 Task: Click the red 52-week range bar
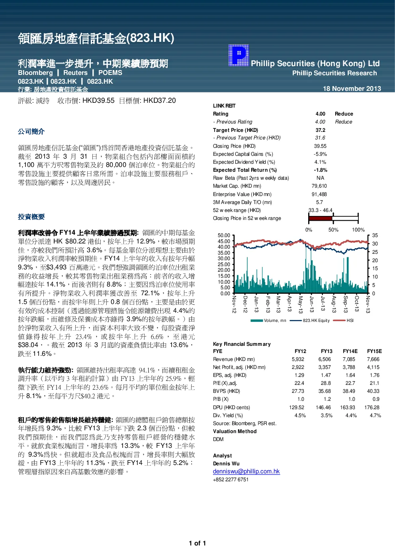click(x=321, y=218)
